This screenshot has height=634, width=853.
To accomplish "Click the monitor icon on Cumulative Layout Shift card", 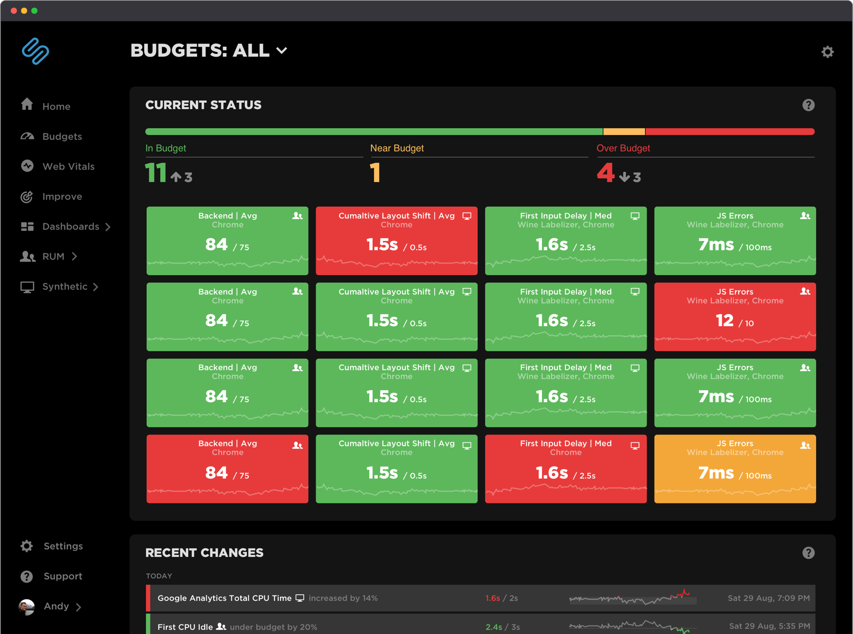I will [x=468, y=215].
